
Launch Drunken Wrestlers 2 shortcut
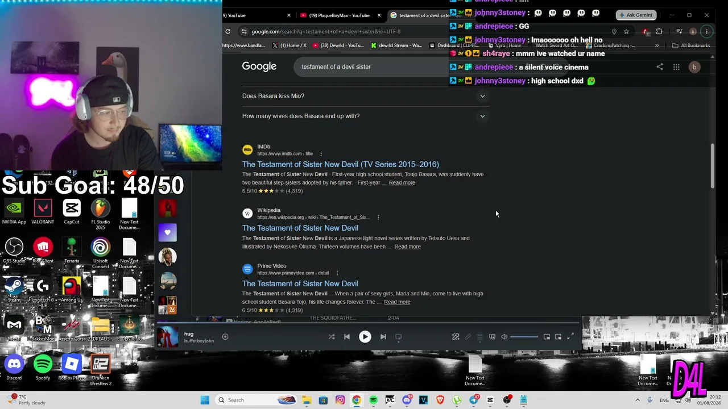pyautogui.click(x=101, y=370)
